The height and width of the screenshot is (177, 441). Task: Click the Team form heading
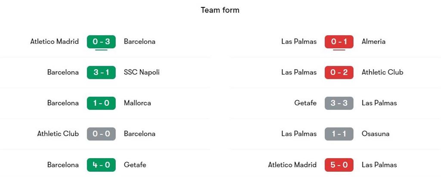[x=220, y=10]
